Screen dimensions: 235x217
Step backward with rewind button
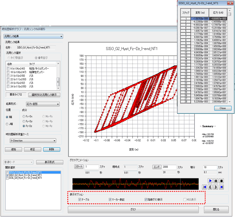coord(210,187)
